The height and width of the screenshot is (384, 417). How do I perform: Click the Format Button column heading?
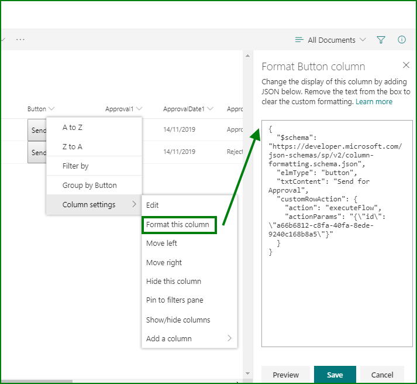point(313,67)
